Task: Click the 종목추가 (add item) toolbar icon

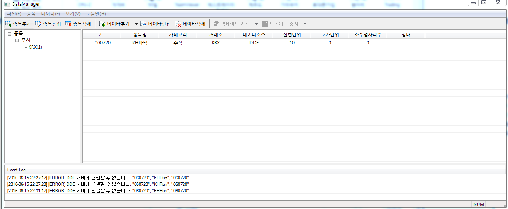Action: click(x=8, y=24)
